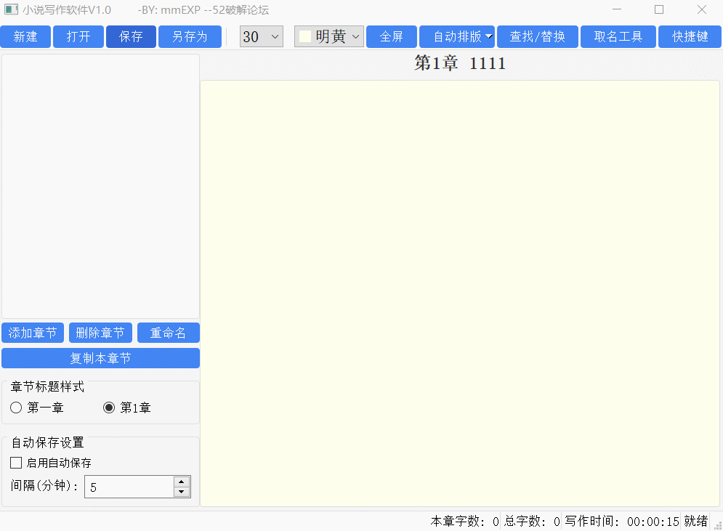The image size is (723, 531).
Task: Select the 第1章 title style radio
Action: [109, 408]
